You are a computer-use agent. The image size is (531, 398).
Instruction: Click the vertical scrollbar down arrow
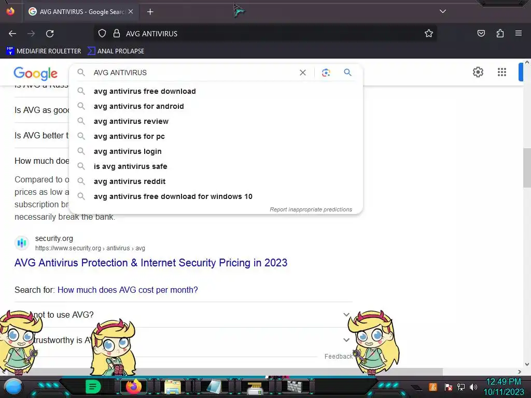click(527, 364)
